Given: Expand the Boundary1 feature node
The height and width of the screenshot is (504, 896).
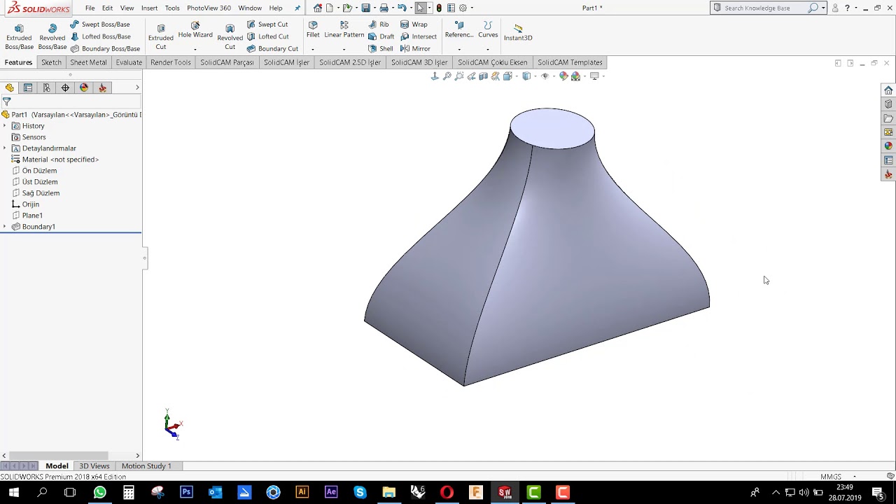Looking at the screenshot, I should 5,227.
